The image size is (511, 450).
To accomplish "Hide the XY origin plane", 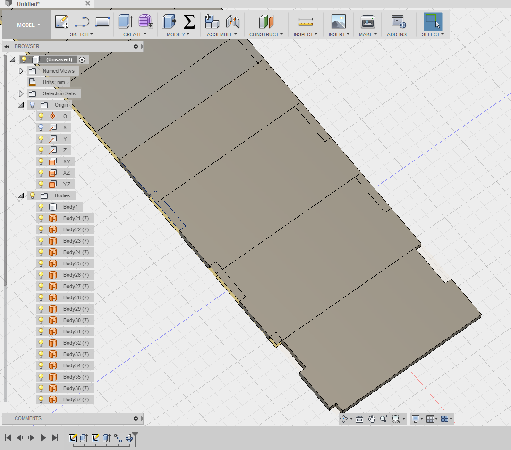I will 41,161.
